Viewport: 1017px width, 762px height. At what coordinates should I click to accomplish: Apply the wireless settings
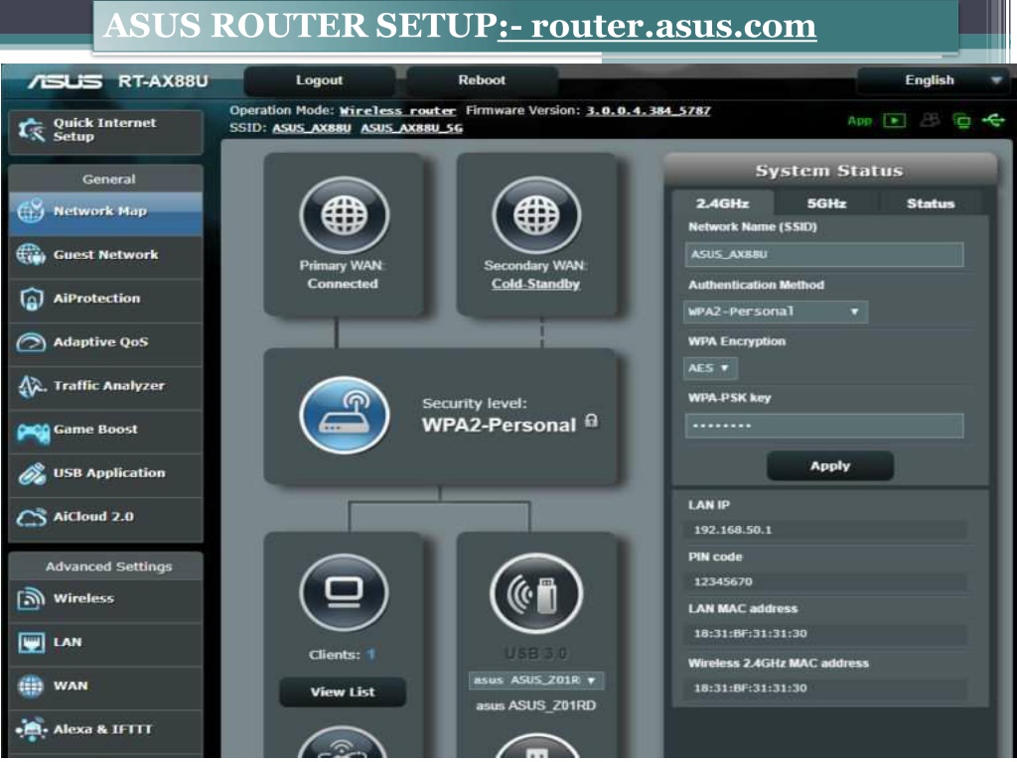click(830, 466)
